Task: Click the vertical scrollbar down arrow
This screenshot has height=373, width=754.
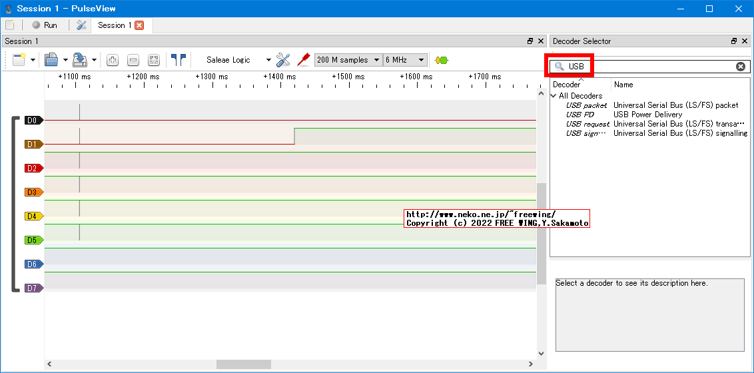Action: [542, 354]
